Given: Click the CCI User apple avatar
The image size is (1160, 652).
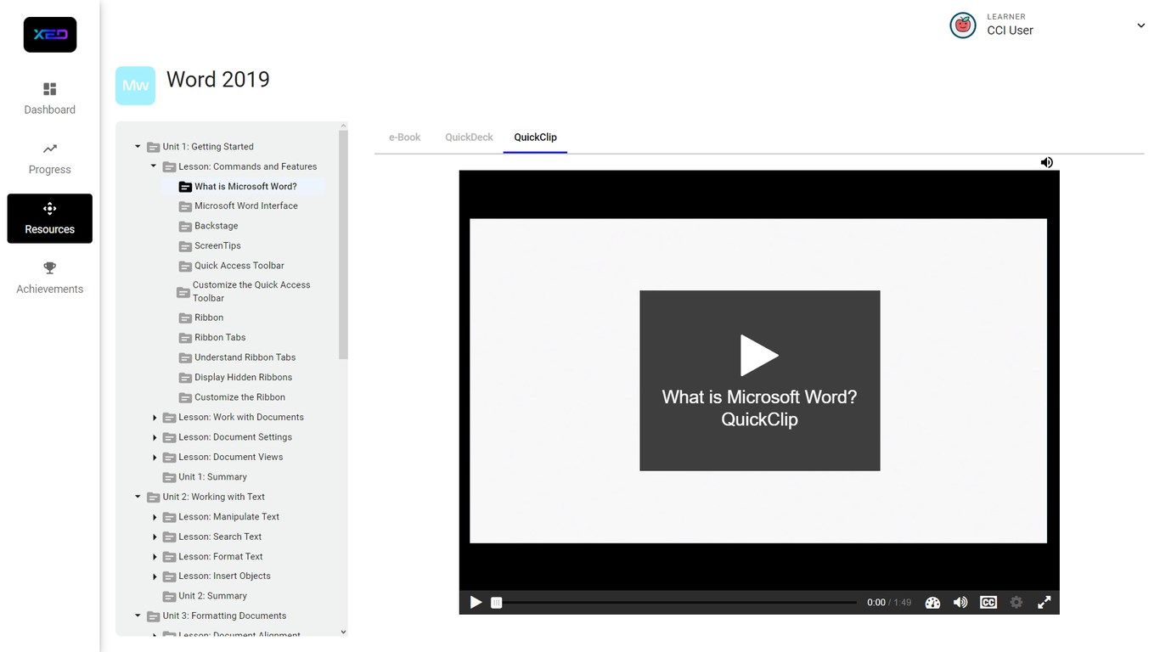Looking at the screenshot, I should (962, 25).
